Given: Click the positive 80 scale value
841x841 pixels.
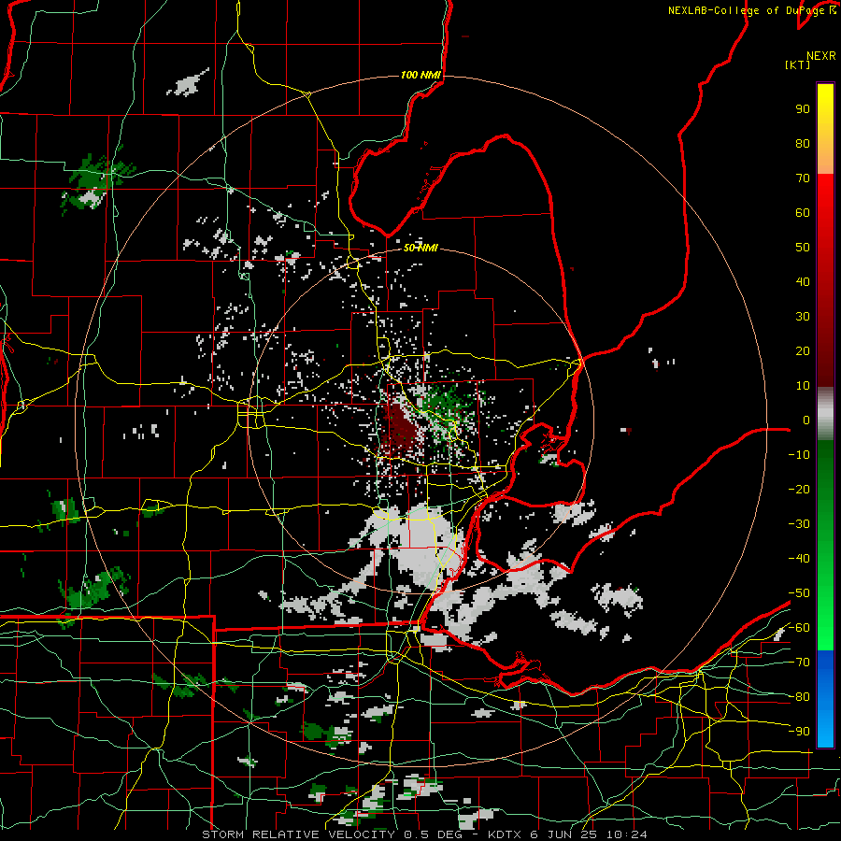Looking at the screenshot, I should click(x=803, y=143).
